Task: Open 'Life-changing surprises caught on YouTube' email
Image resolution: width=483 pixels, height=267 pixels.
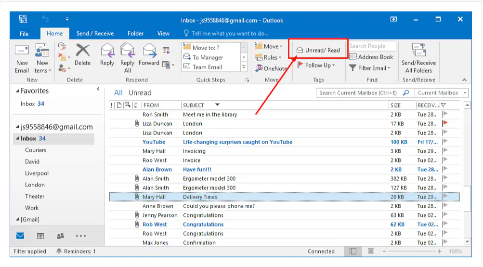Action: coord(284,142)
